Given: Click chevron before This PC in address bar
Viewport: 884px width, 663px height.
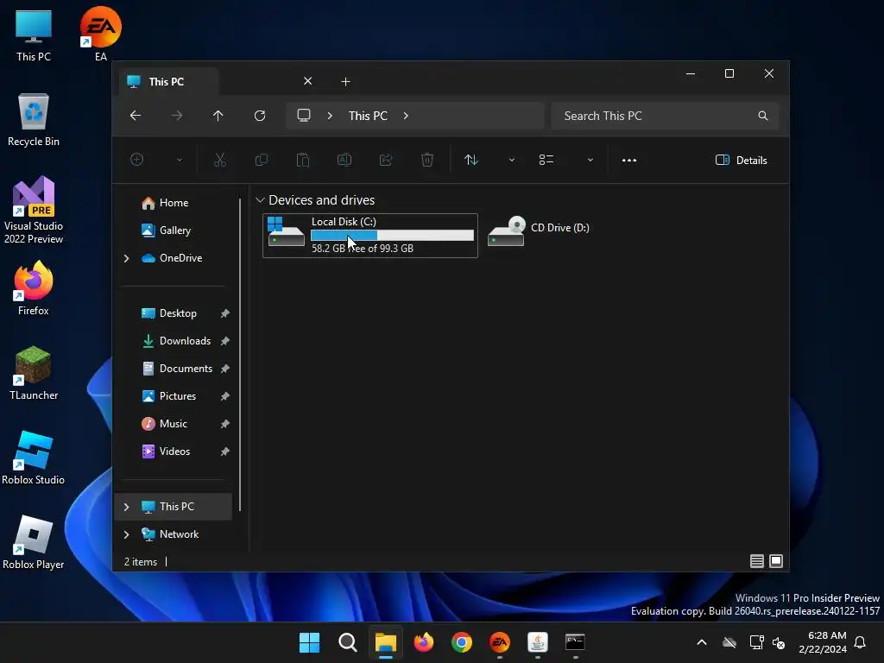Looking at the screenshot, I should [330, 116].
